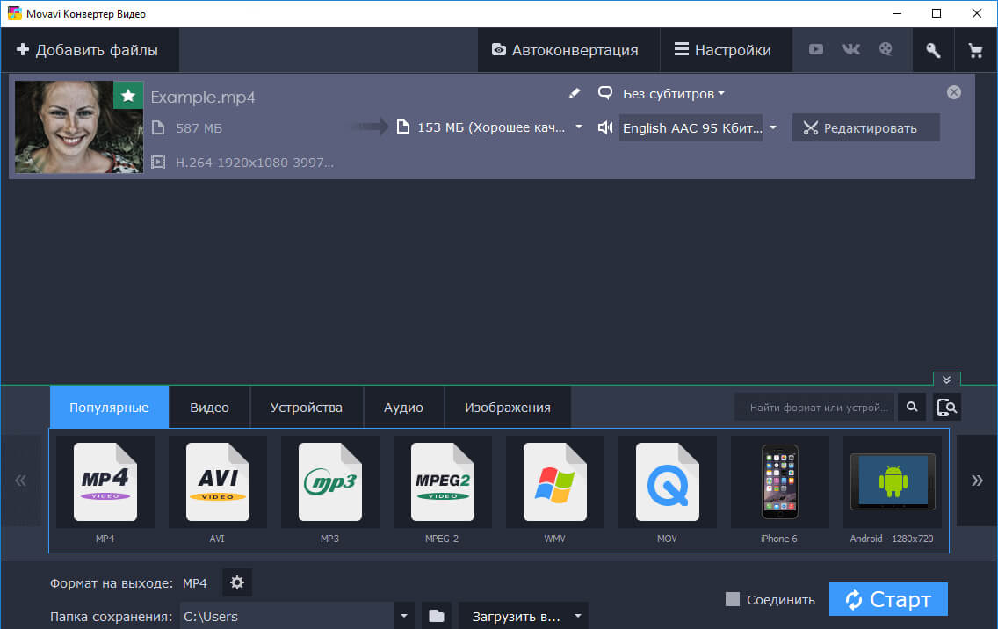Click the VK social network icon
This screenshot has width=998, height=629.
[850, 50]
